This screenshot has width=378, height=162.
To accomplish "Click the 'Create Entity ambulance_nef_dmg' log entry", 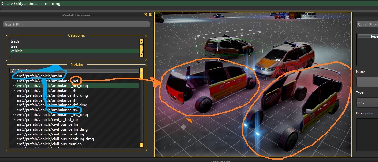I will pos(189,4).
